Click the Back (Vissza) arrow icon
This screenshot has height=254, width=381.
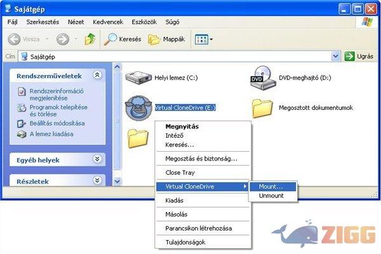[14, 39]
